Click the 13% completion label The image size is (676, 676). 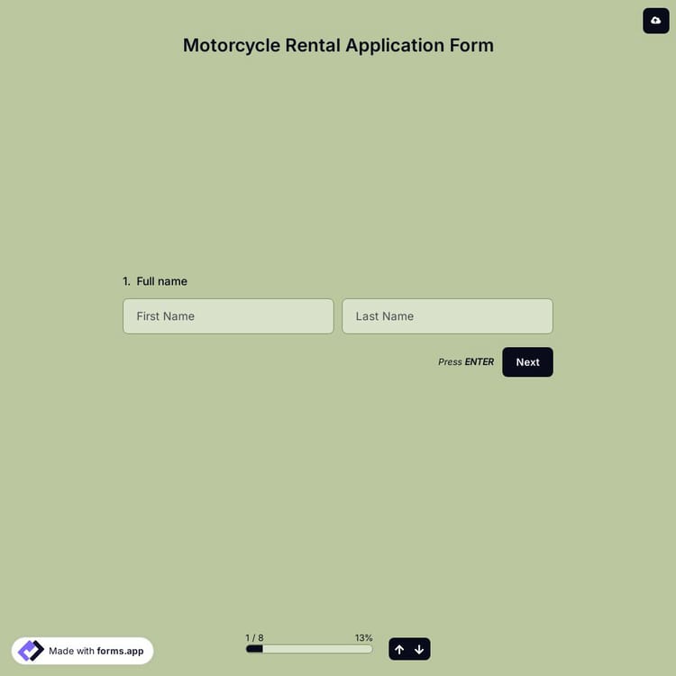[x=363, y=637]
